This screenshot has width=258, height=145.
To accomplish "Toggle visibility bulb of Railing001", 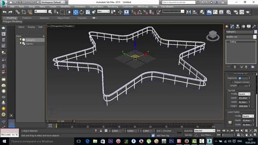I will pos(21,39).
